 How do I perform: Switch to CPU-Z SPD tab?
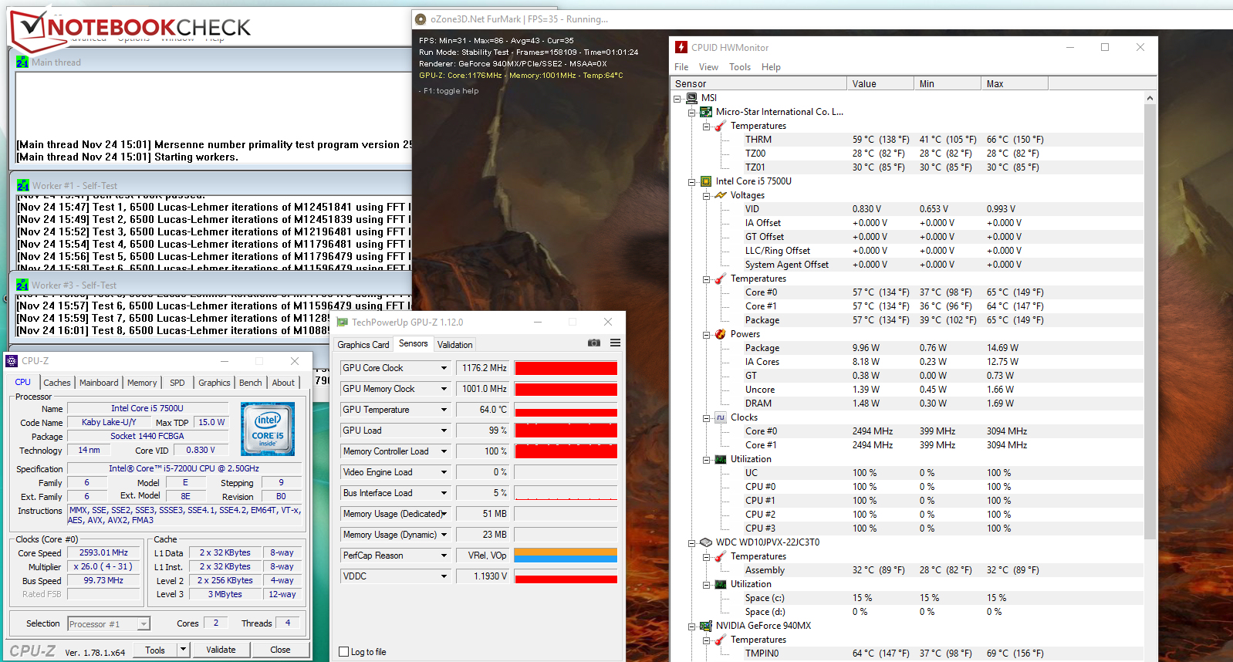coord(177,383)
